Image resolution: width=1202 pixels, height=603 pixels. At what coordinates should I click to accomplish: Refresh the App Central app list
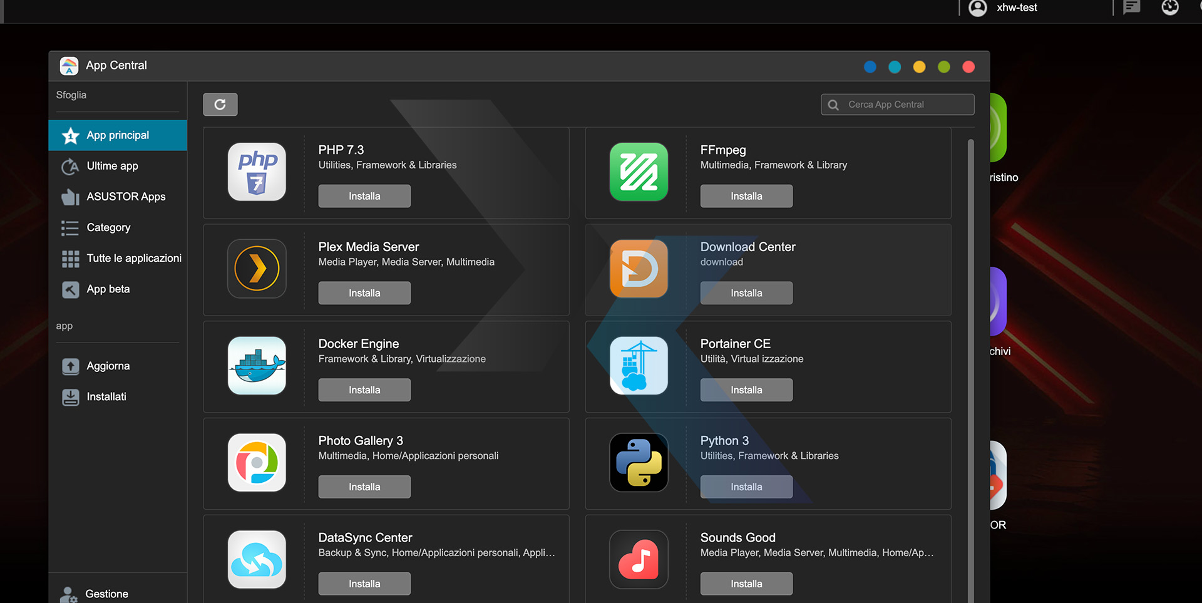pyautogui.click(x=220, y=104)
